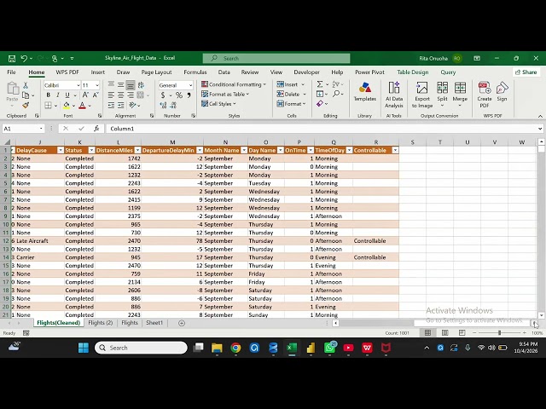Click the Undo arrow icon
This screenshot has height=409, width=546.
24,59
